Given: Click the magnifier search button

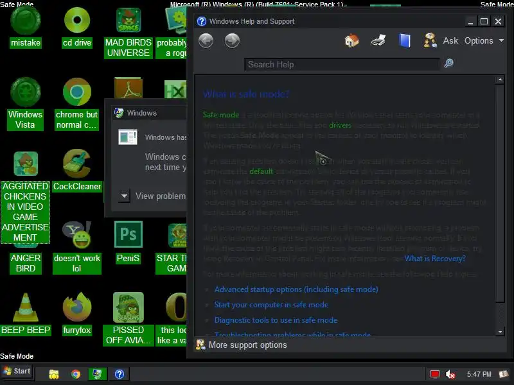Looking at the screenshot, I should pos(448,63).
